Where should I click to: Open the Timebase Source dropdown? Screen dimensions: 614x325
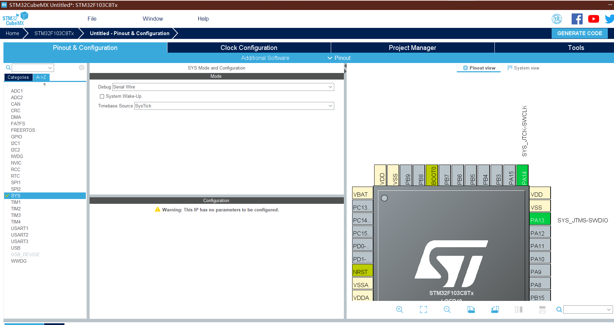[234, 106]
